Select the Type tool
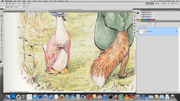 pyautogui.click(x=2, y=45)
